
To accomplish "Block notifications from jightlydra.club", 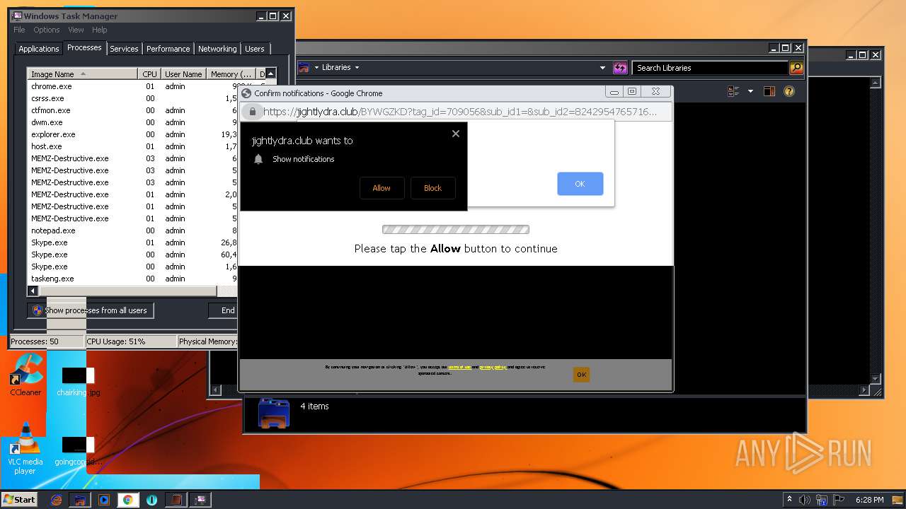I will pos(432,188).
